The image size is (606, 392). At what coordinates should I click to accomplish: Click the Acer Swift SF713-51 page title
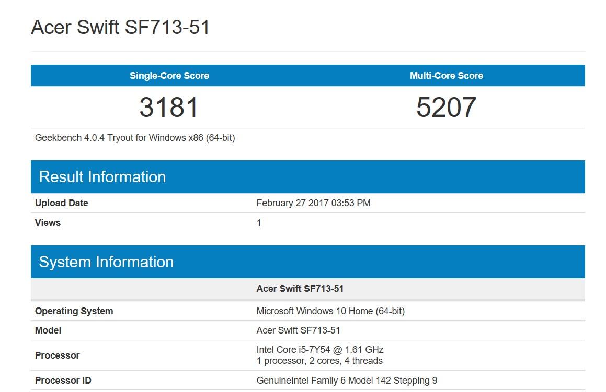tap(120, 27)
